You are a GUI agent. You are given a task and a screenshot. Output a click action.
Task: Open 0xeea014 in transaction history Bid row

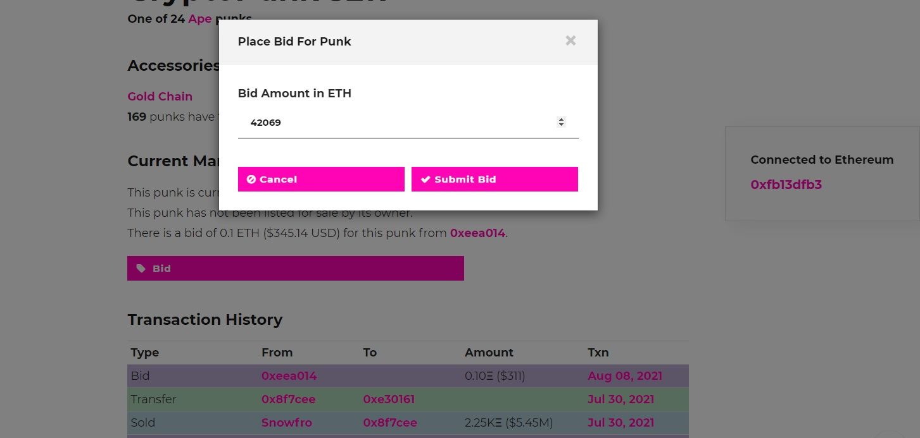coord(289,376)
